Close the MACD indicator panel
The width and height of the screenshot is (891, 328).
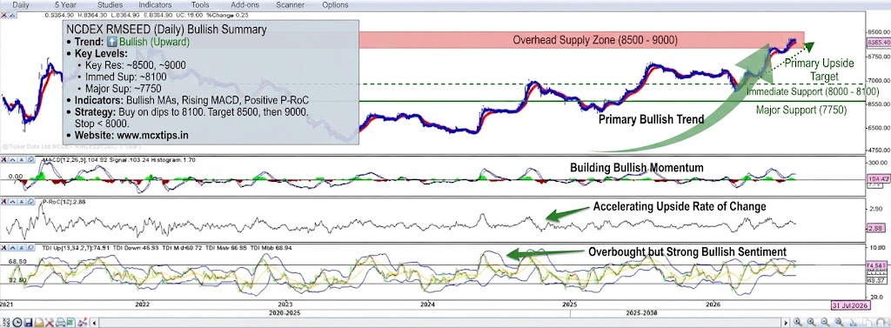[4, 160]
